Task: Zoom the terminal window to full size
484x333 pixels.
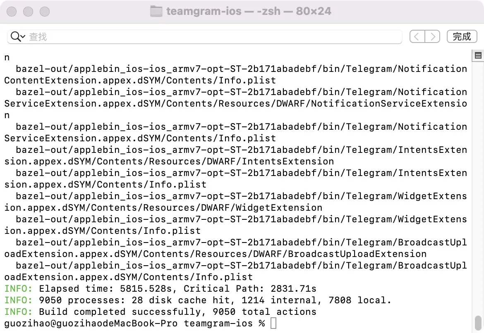Action: (x=44, y=11)
